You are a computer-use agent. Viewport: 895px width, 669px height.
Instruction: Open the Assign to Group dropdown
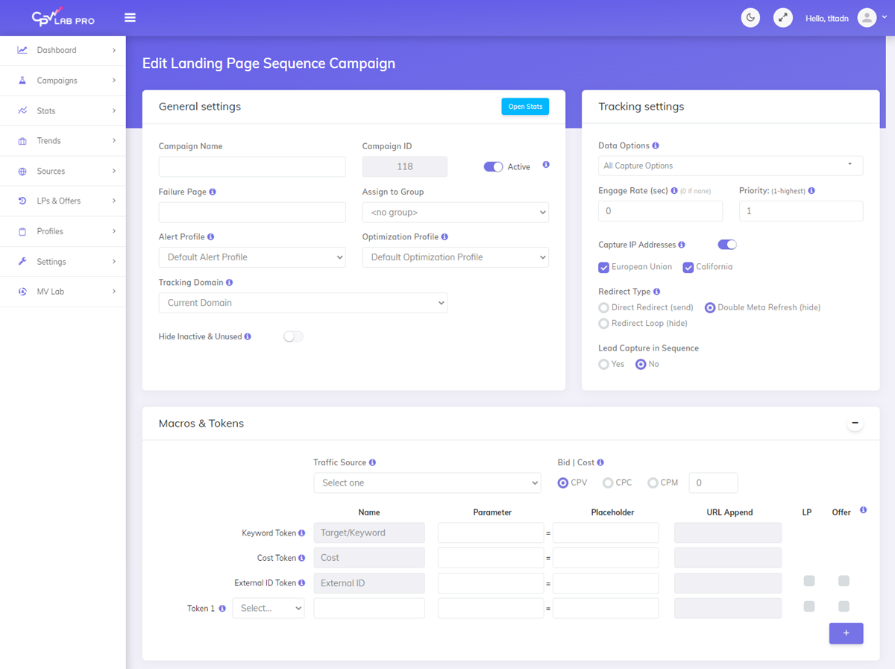(x=456, y=213)
